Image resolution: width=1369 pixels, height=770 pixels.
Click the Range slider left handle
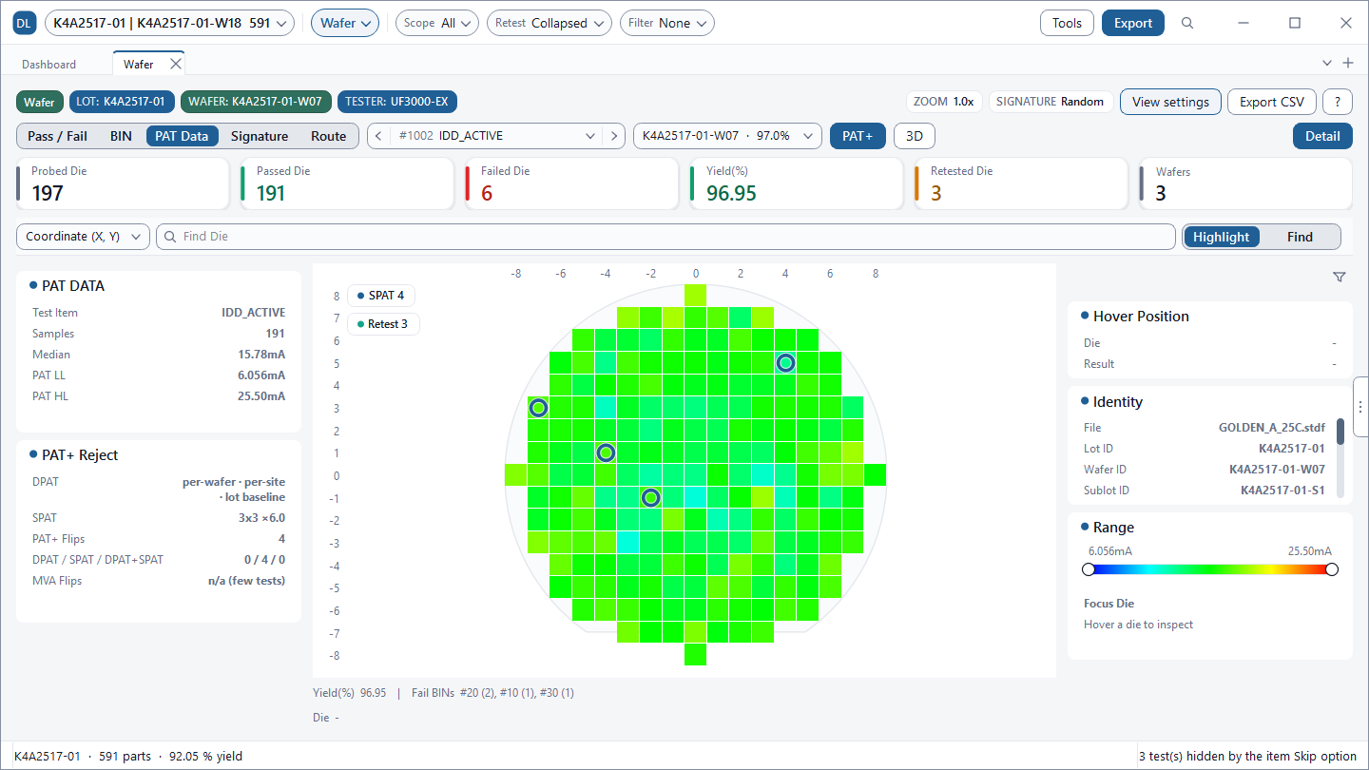1089,569
